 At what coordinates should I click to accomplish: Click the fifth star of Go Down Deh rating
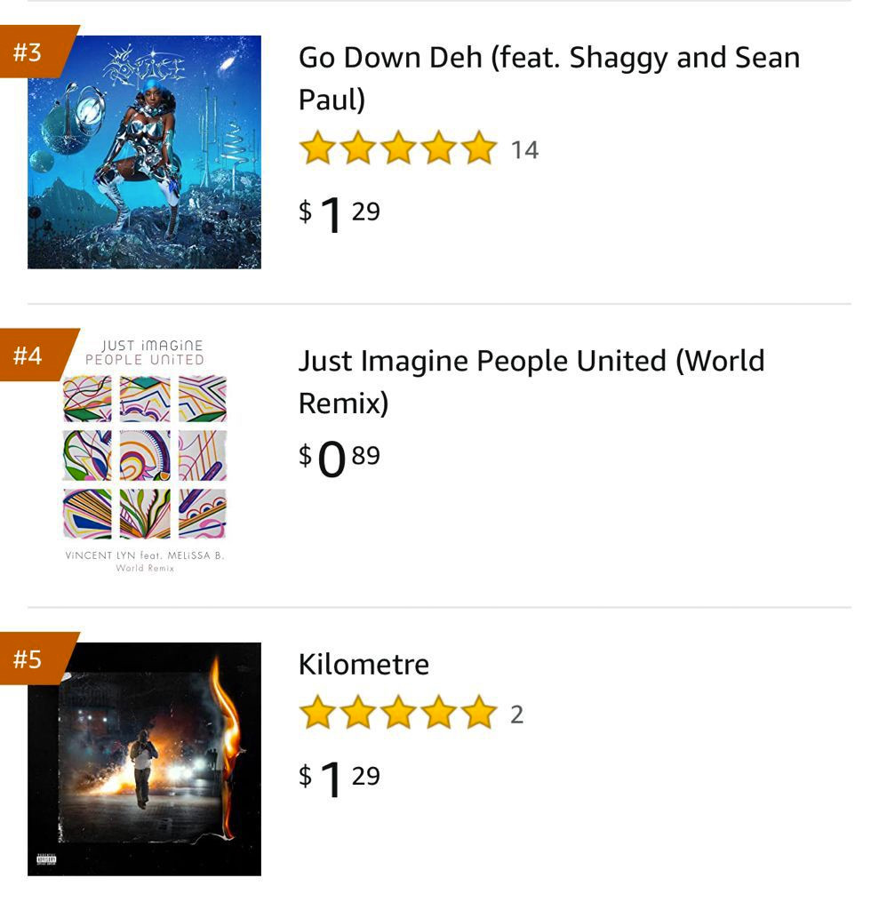point(479,148)
